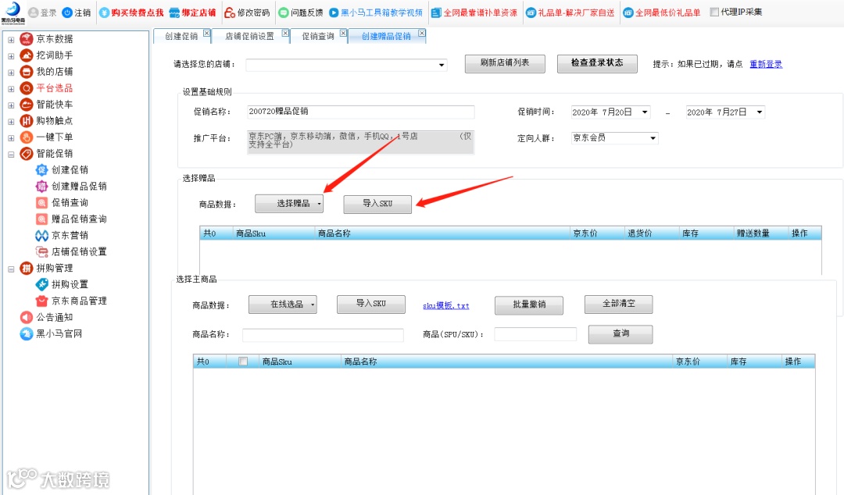Expand the 我的店铺 tree node
The width and height of the screenshot is (844, 495).
pyautogui.click(x=11, y=72)
